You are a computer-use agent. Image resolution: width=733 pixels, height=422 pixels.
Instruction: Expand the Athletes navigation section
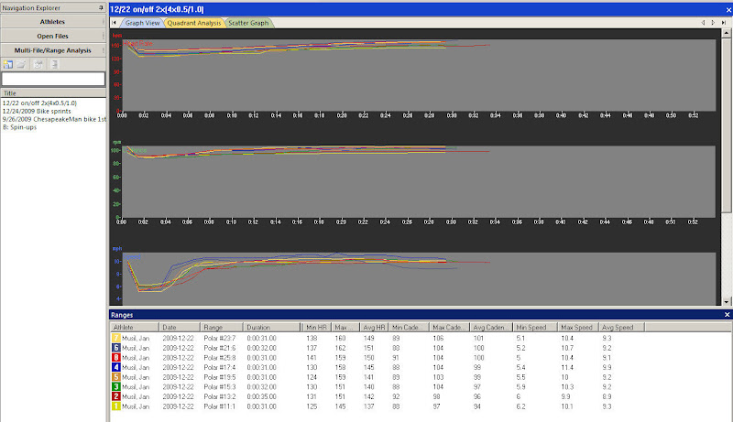[51, 20]
